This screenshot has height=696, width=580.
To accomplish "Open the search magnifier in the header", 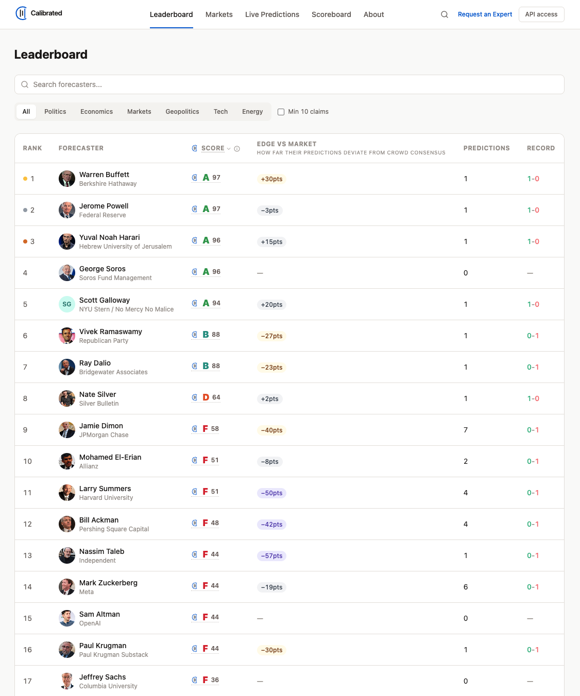I will 445,14.
